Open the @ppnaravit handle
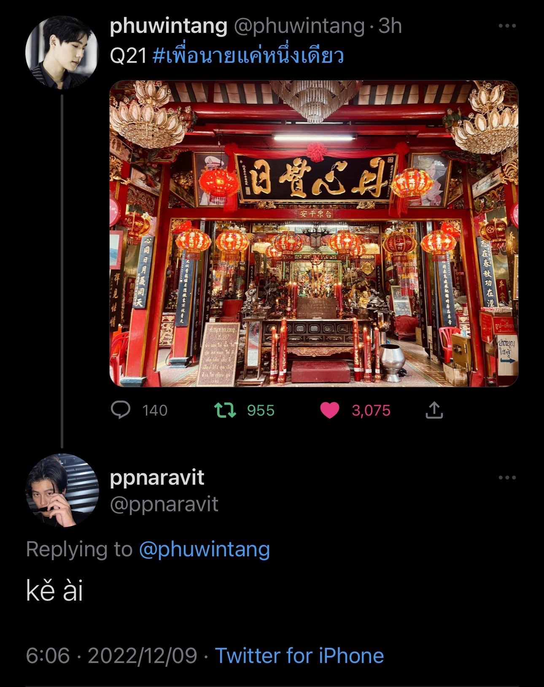 point(164,504)
